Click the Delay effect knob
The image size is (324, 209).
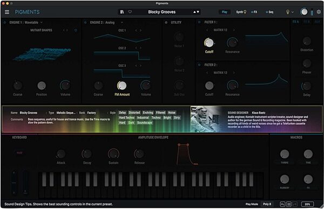click(307, 86)
